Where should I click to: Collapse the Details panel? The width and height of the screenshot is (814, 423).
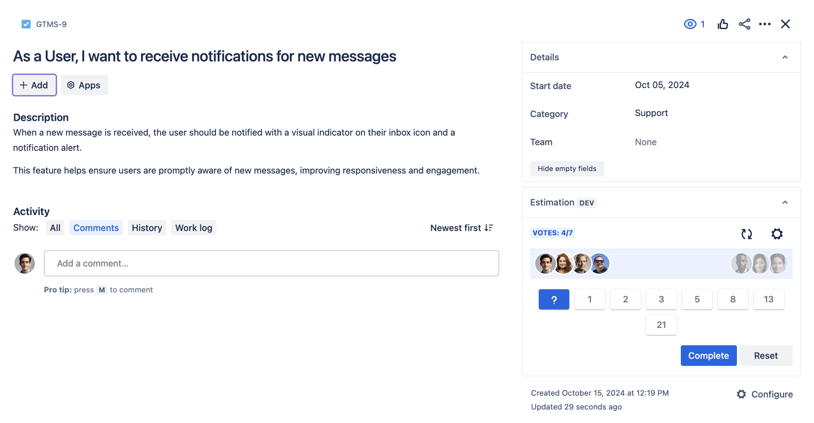[x=785, y=57]
